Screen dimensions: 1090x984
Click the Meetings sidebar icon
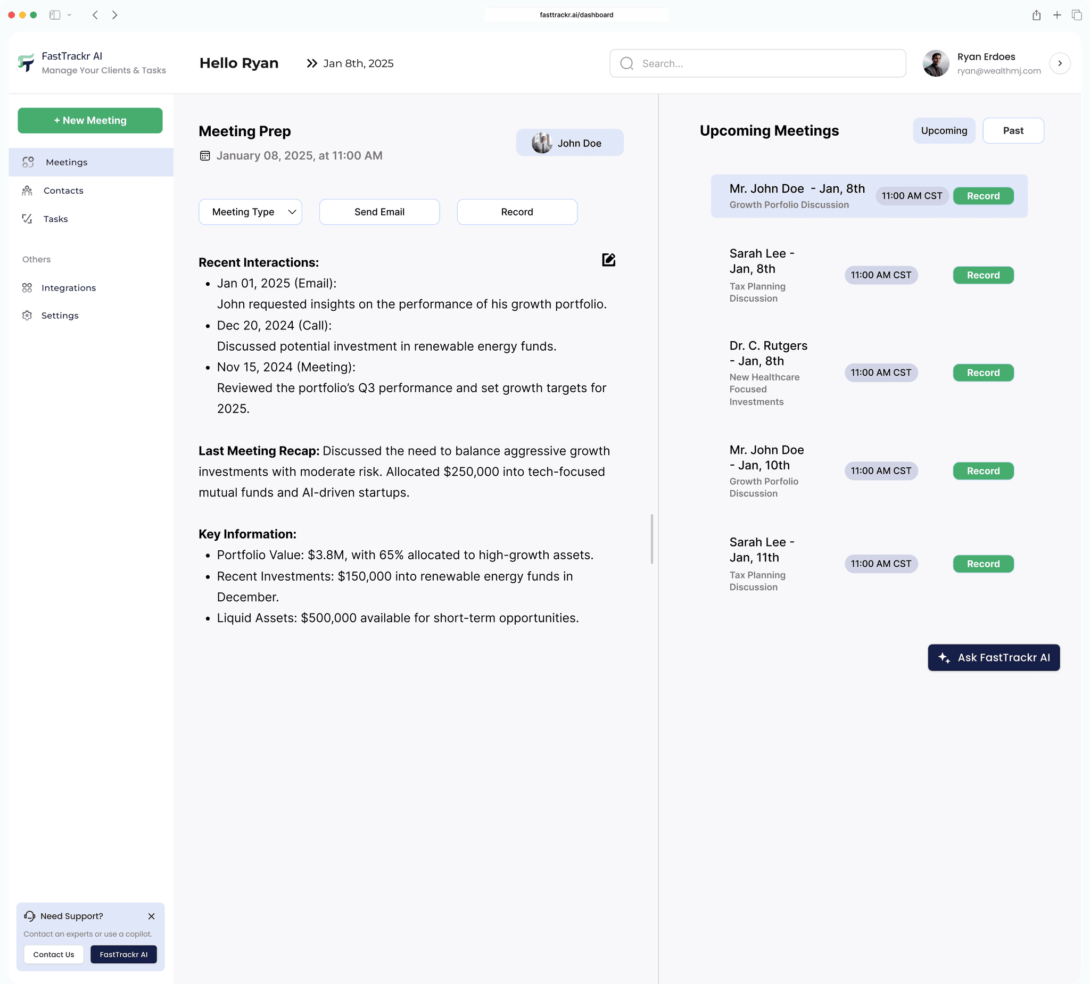28,161
